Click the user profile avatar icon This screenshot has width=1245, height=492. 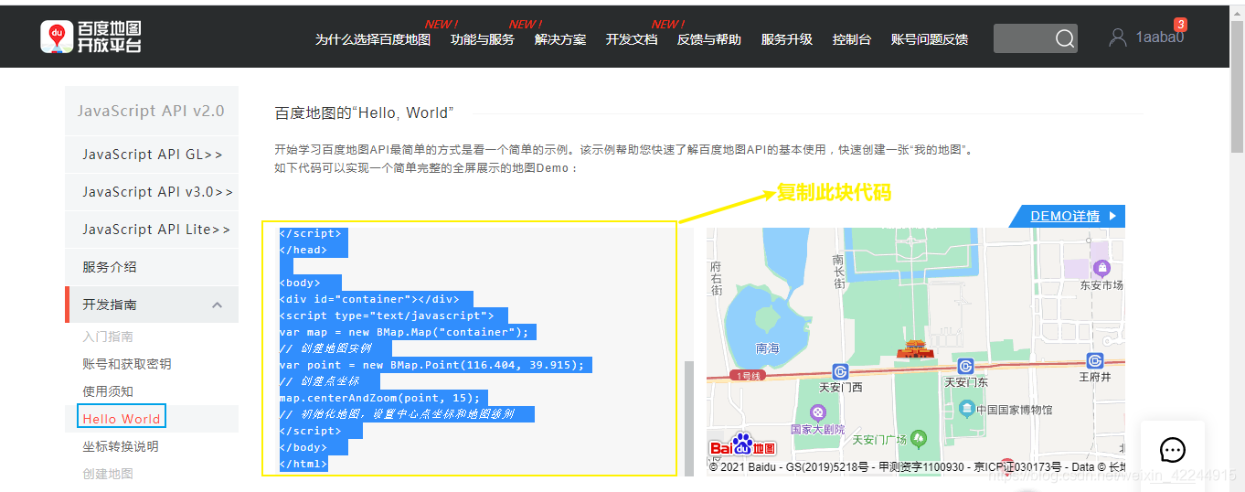point(1117,37)
